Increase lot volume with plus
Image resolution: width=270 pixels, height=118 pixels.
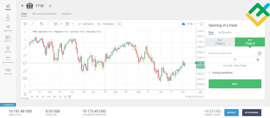[x=258, y=60]
